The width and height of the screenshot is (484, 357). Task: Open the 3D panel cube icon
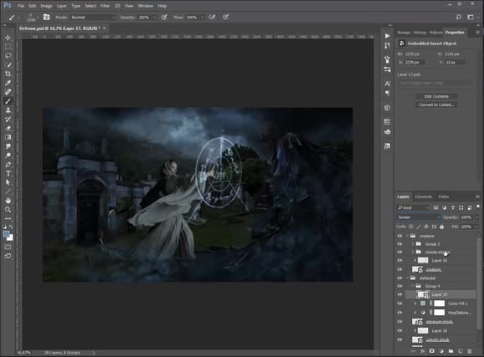point(388,108)
